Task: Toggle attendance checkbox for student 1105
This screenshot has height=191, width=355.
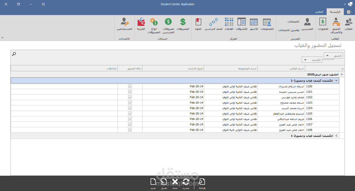Action: [130, 114]
